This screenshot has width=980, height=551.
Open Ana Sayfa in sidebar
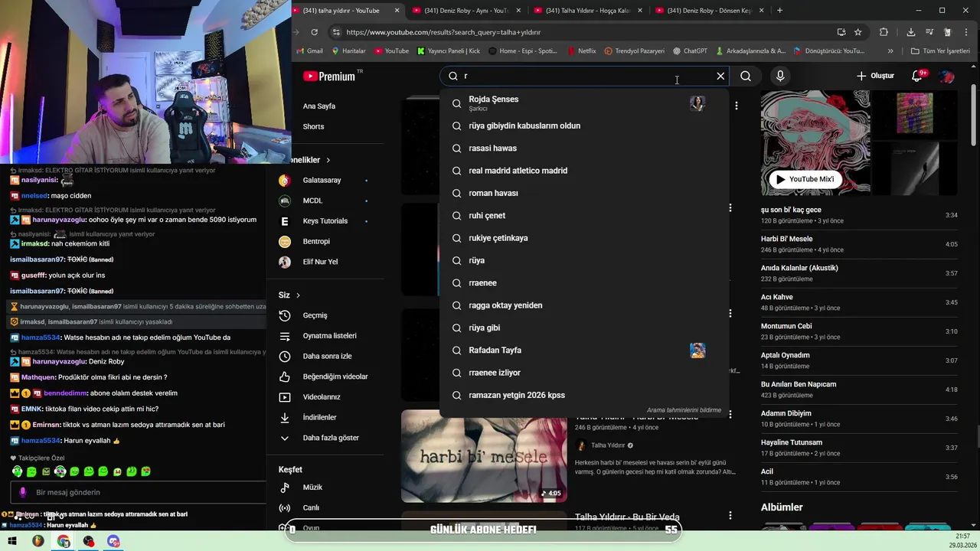[x=319, y=106]
